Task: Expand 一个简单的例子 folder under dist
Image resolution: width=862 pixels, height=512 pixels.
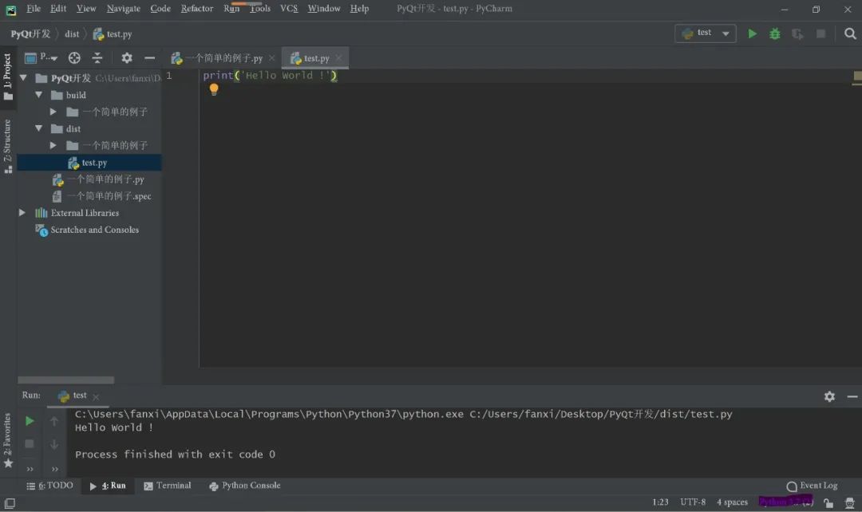Action: click(53, 146)
